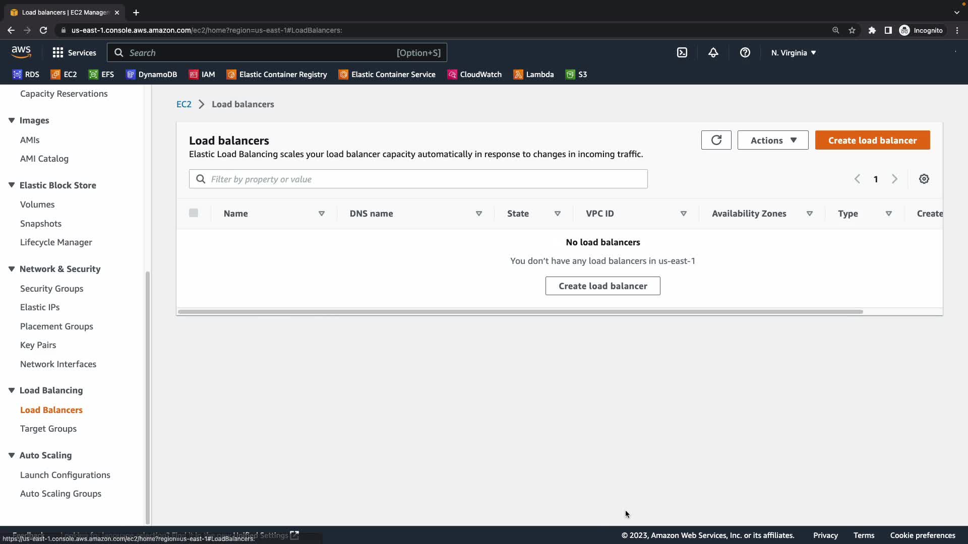968x544 pixels.
Task: Open the CloudShell terminal icon
Action: click(682, 52)
